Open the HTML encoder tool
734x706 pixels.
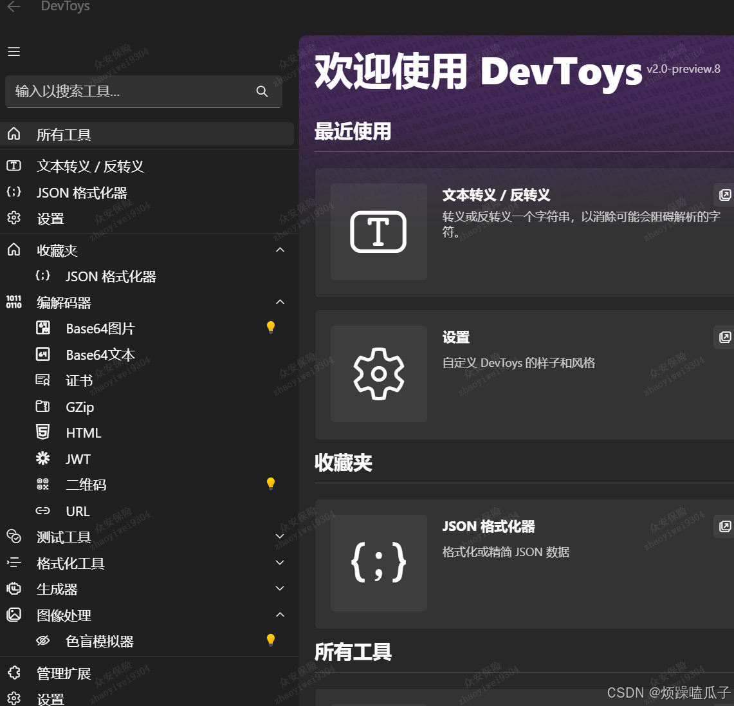click(x=147, y=432)
